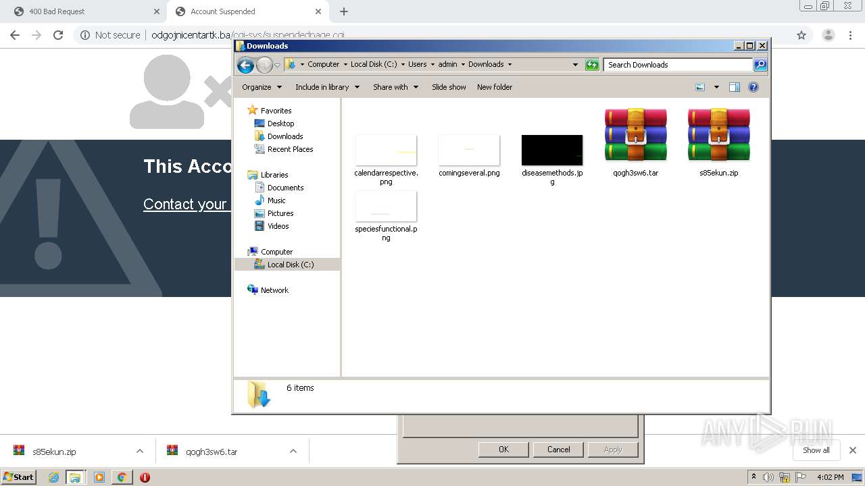The height and width of the screenshot is (486, 865).
Task: Open the Organize menu
Action: [x=261, y=87]
